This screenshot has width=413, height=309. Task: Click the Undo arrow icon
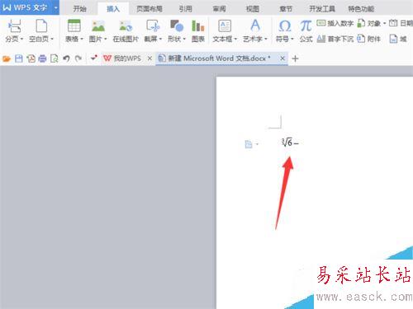coord(66,59)
